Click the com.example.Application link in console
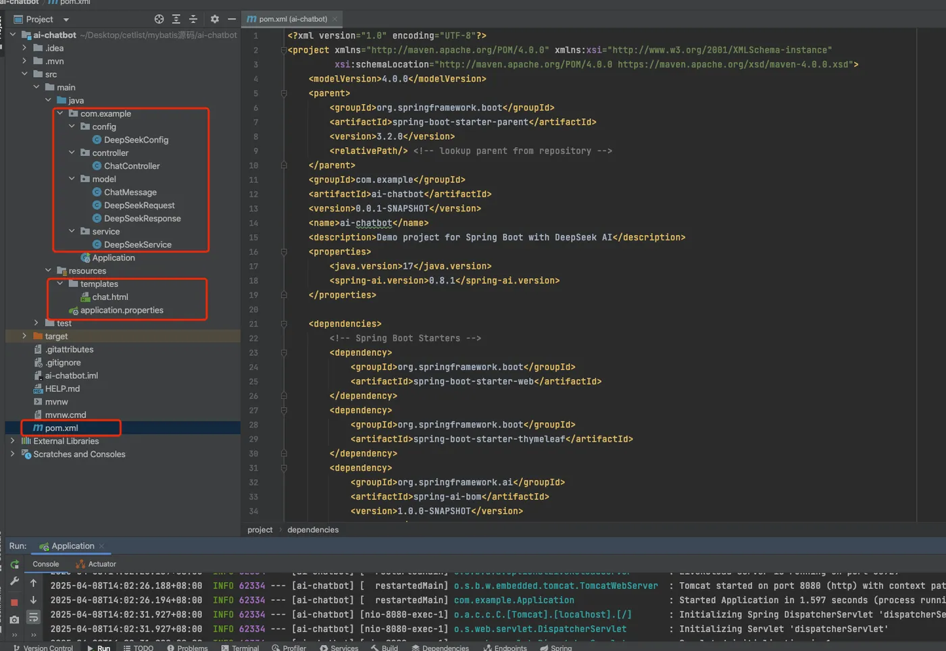Viewport: 946px width, 651px height. pos(514,600)
